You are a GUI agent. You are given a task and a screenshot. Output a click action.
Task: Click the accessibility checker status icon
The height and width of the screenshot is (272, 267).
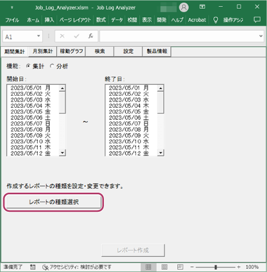point(45,267)
